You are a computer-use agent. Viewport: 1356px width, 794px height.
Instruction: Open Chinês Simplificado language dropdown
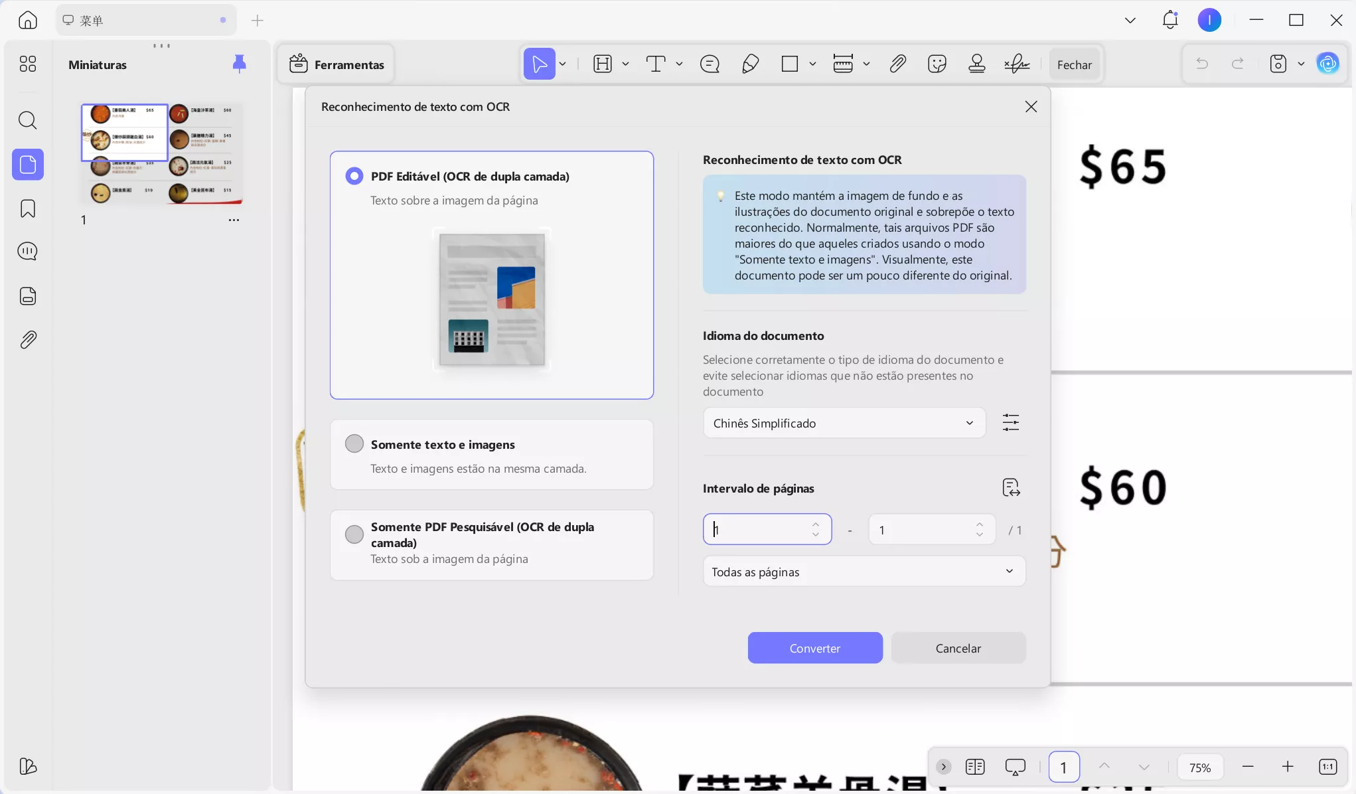click(x=844, y=423)
